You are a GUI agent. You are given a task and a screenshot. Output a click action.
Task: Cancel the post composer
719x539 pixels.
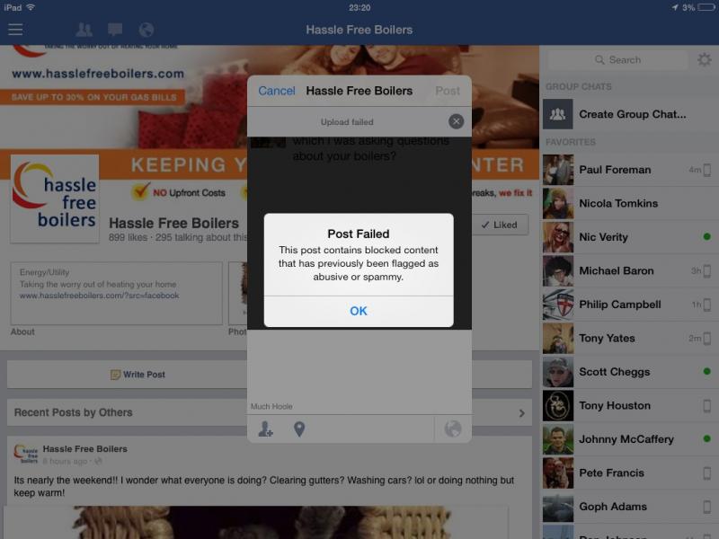point(276,91)
